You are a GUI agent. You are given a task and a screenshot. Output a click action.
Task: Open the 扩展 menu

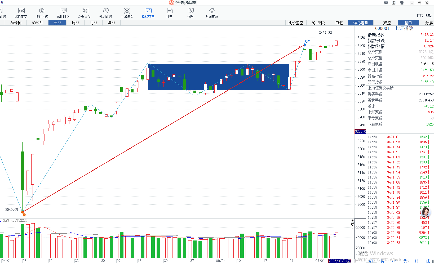point(420,16)
